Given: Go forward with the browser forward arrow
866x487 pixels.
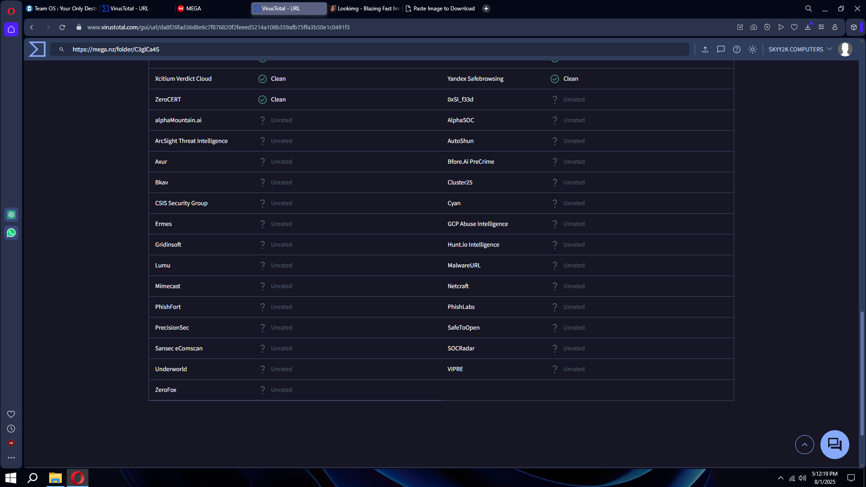Looking at the screenshot, I should click(x=48, y=27).
